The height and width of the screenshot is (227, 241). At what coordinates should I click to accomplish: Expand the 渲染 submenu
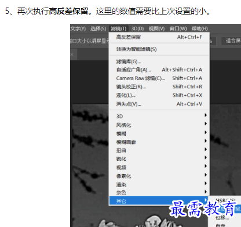[159, 185]
